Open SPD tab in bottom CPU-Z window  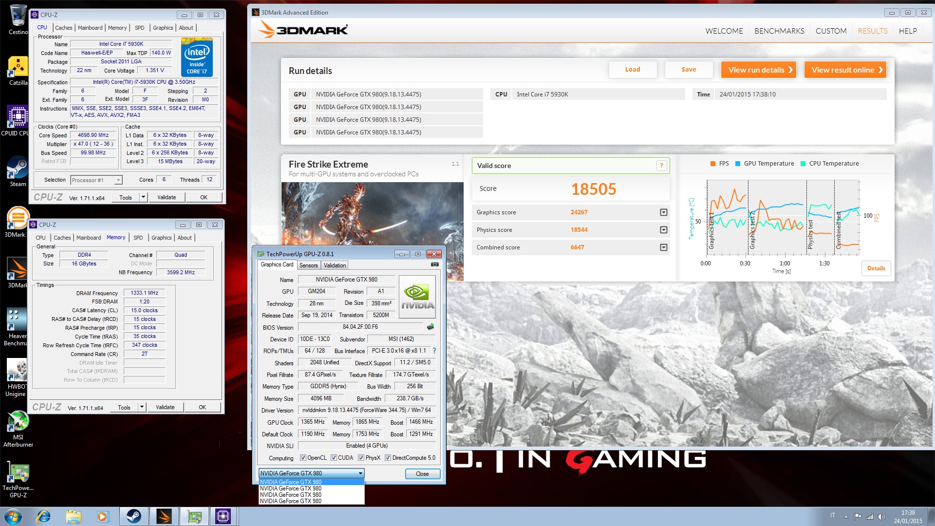138,238
